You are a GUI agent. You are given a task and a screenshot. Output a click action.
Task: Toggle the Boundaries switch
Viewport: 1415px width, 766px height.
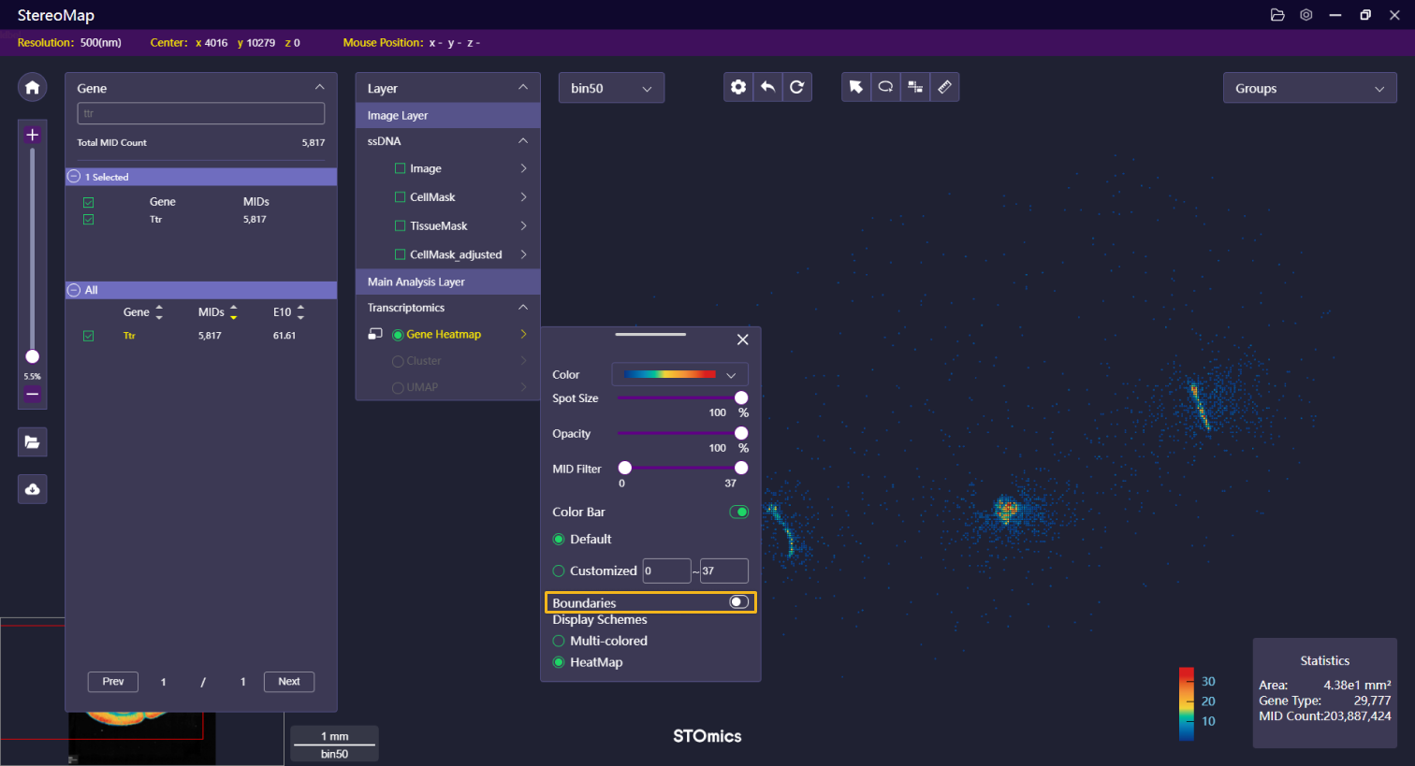point(738,602)
